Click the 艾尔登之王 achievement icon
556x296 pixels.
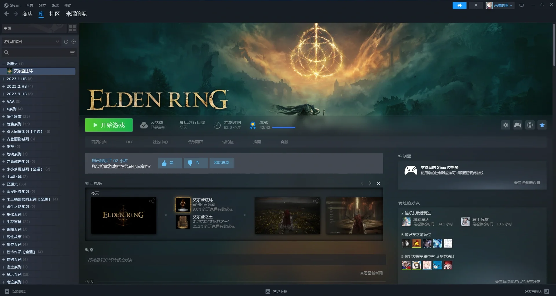coord(183,222)
